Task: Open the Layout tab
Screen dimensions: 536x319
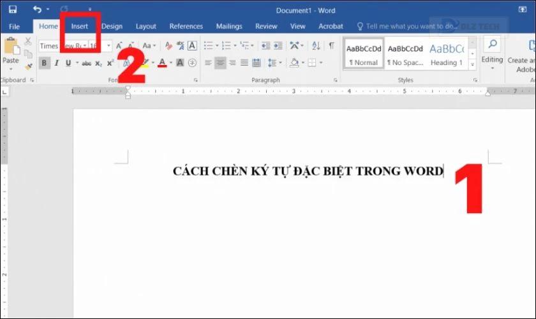Action: tap(146, 26)
